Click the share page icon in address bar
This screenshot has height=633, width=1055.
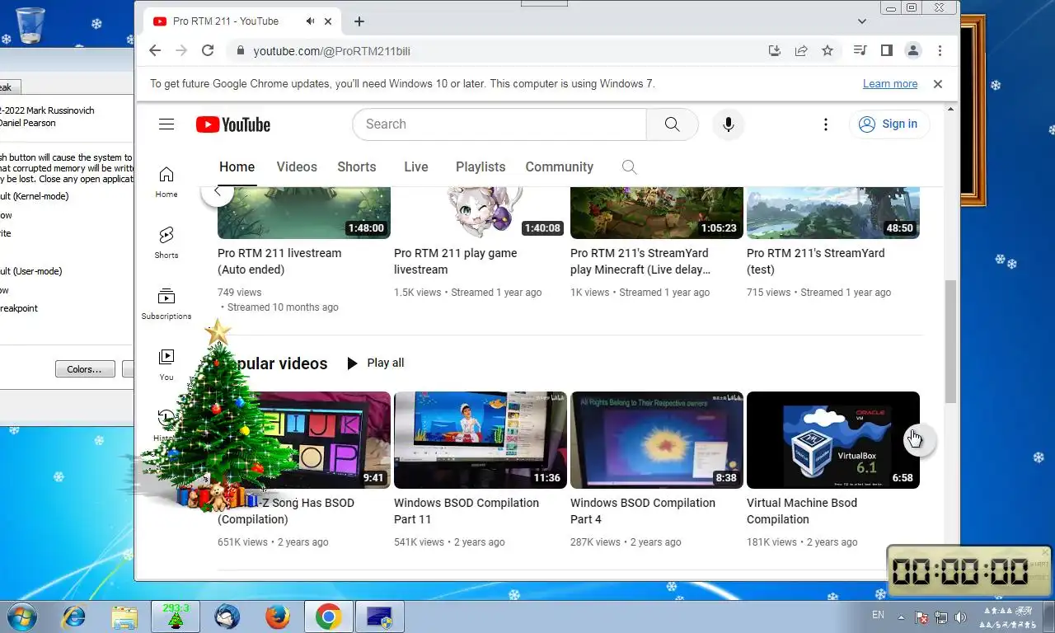click(x=800, y=50)
